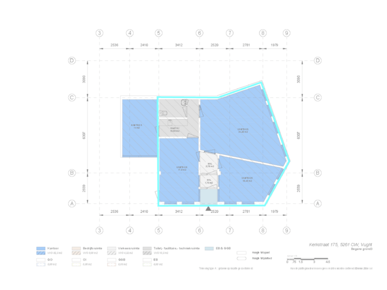The width and height of the screenshot is (387, 290).
Task: Click the Pantry room label
Action: [x=175, y=130]
